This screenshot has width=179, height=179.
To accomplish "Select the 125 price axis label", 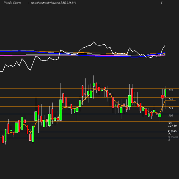I will (171, 90).
